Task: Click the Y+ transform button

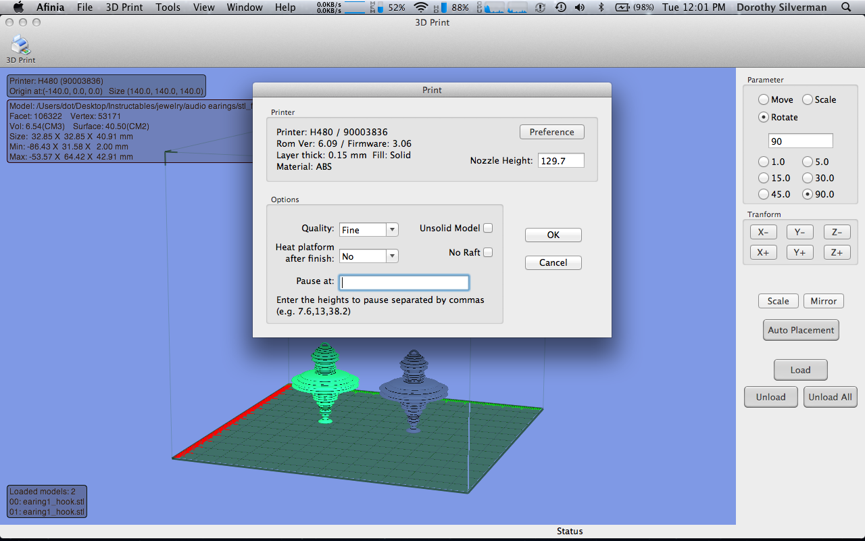Action: 799,252
